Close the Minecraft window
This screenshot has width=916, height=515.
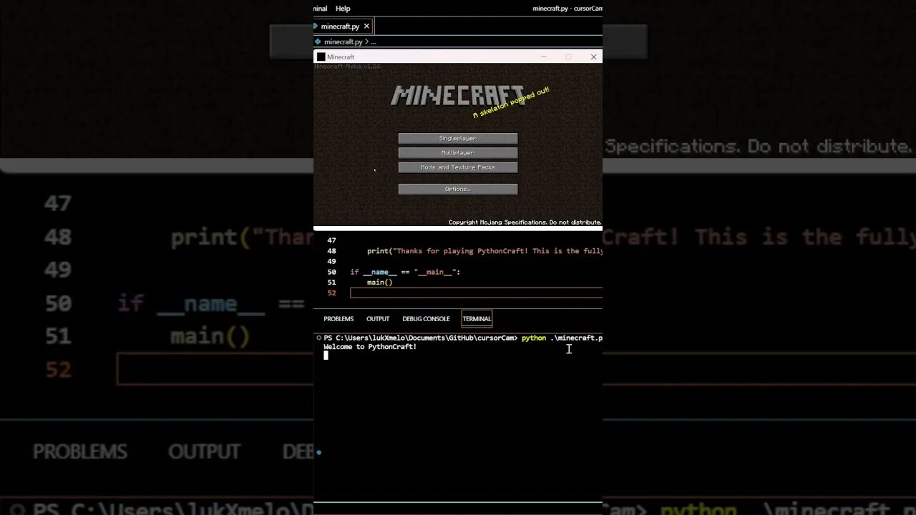coord(593,57)
